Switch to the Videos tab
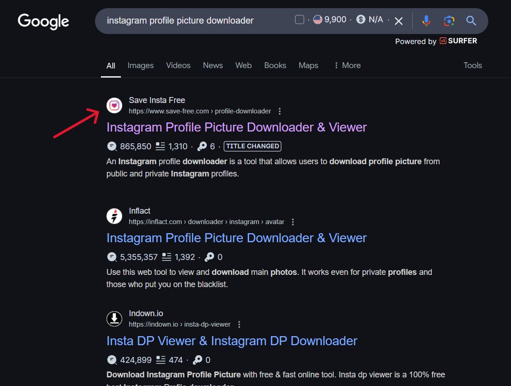The height and width of the screenshot is (386, 511). [178, 65]
